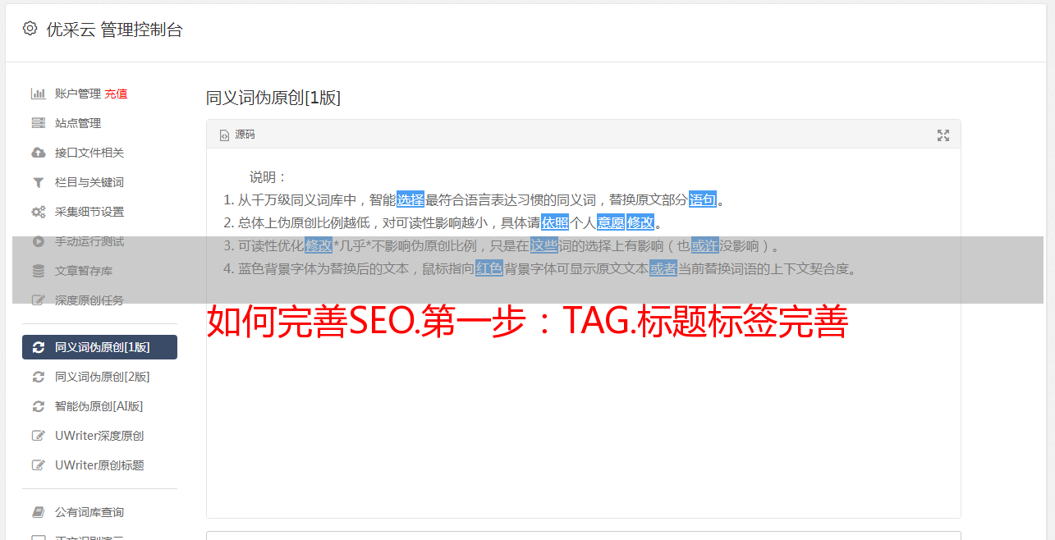Screen dimensions: 1055x540
Task: Open the 充值 recharge link
Action: [116, 94]
